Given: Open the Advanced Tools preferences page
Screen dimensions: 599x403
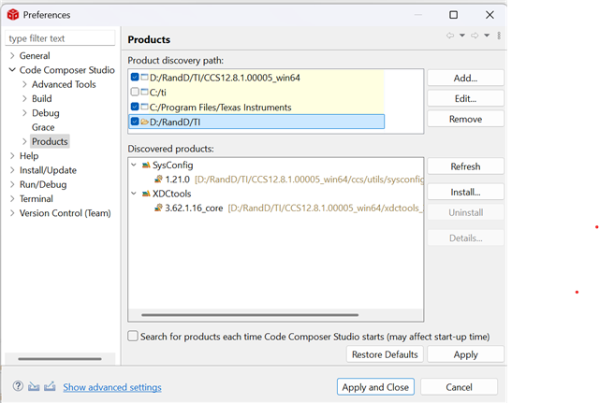Looking at the screenshot, I should click(64, 84).
